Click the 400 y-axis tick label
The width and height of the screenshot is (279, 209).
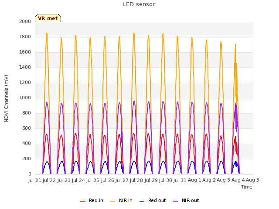[x=27, y=144]
